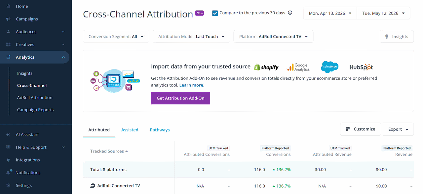Screen dimensions: 423x194
Task: Open Notifications bell icon
Action: point(8,173)
